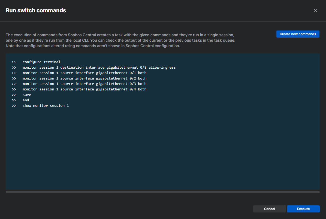Viewport: 326px width, 219px height.
Task: Click the >> prompt before 'configure terminal'
Action: (14, 62)
